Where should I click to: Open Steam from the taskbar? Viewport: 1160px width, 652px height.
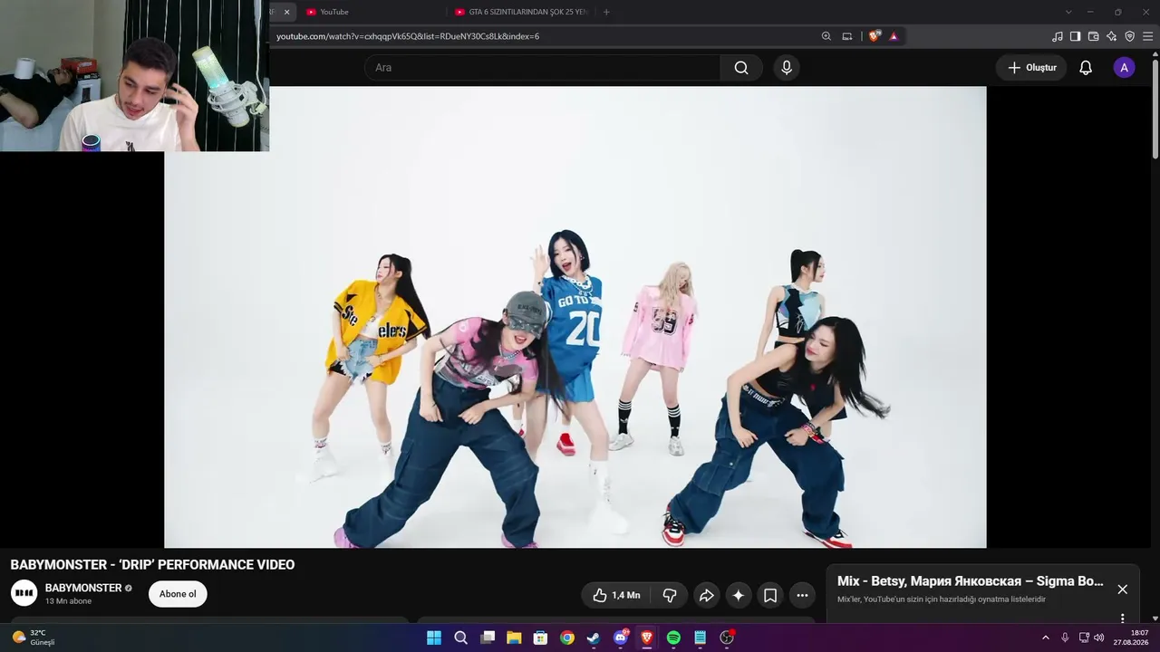(594, 638)
